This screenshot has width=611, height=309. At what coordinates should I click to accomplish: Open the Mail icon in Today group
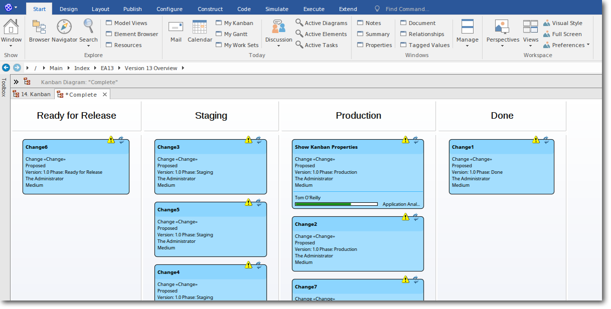(175, 31)
